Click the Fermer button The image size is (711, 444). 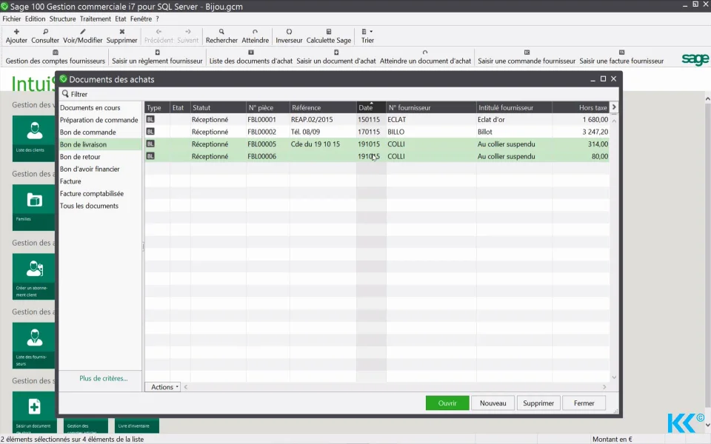[x=584, y=403]
